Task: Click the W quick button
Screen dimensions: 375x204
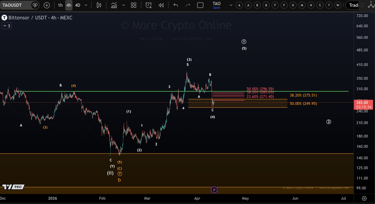Action: [337, 5]
